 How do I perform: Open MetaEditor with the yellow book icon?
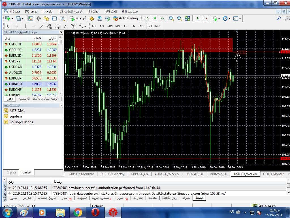[x=92, y=18]
